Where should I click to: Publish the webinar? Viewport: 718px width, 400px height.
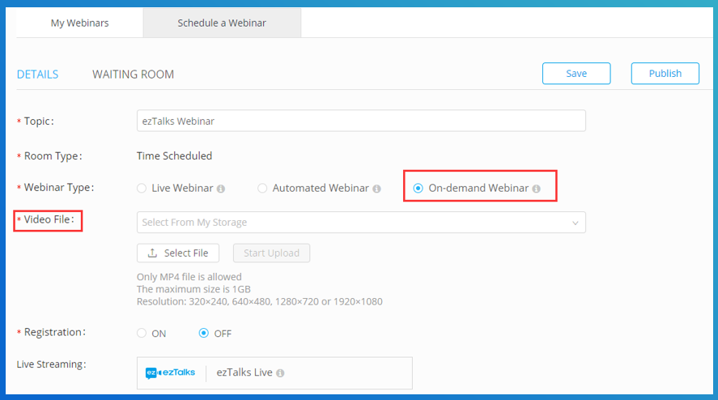click(665, 74)
